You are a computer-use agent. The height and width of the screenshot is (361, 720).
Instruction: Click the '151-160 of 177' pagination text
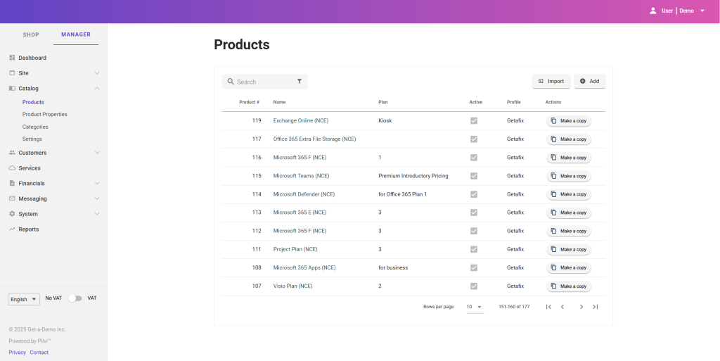(514, 306)
